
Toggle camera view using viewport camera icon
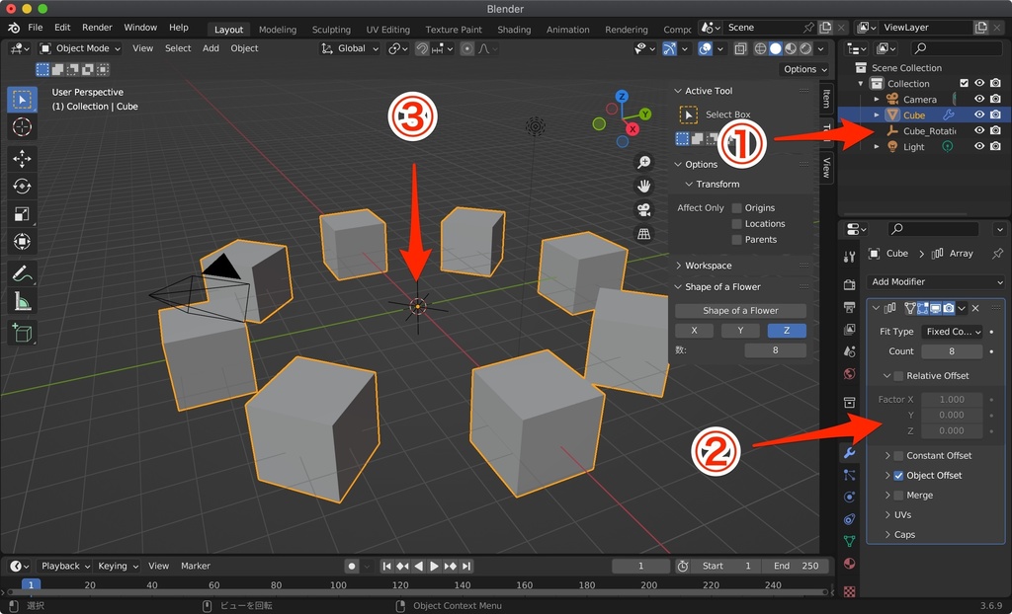click(x=643, y=209)
